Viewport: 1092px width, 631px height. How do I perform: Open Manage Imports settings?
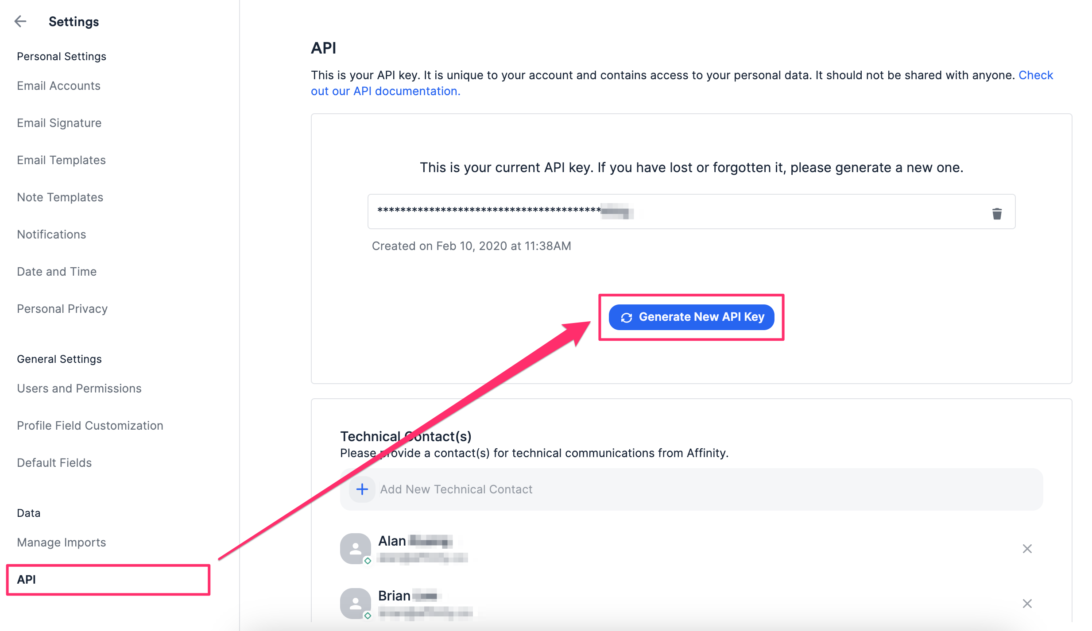61,542
